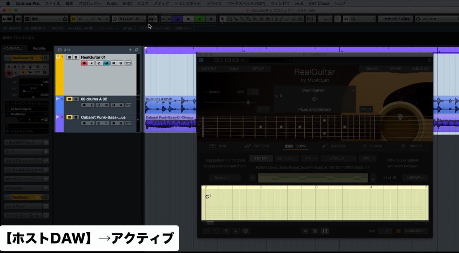
Task: Click the AUTO button in RealGuitar
Action: pos(263,109)
